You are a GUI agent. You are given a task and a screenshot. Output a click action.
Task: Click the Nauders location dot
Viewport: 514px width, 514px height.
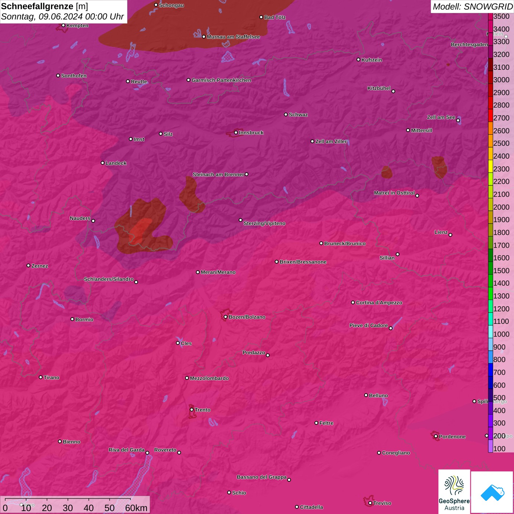point(93,221)
